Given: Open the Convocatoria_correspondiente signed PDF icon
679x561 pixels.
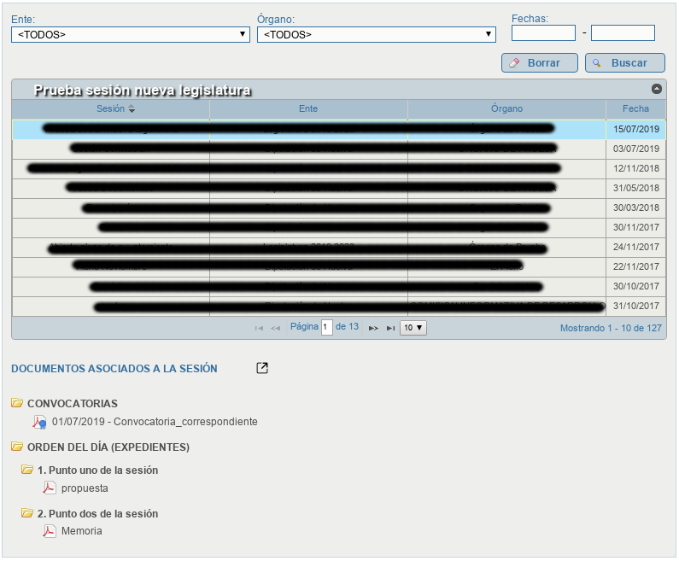Looking at the screenshot, I should [39, 422].
